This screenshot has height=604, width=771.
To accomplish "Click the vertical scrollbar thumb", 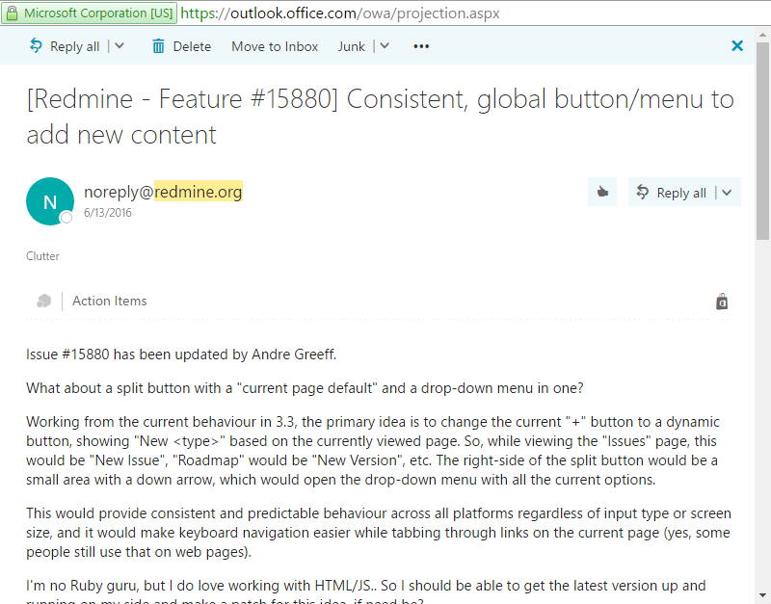I will [x=762, y=141].
